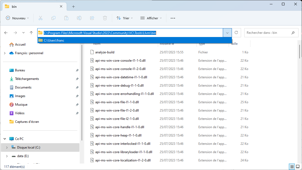Click the Rename icon in toolbar

79,18
